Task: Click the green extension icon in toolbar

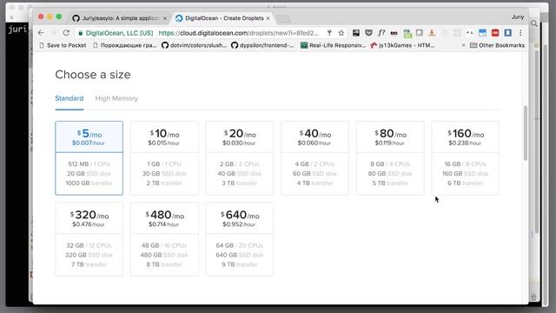Action: coord(407,33)
